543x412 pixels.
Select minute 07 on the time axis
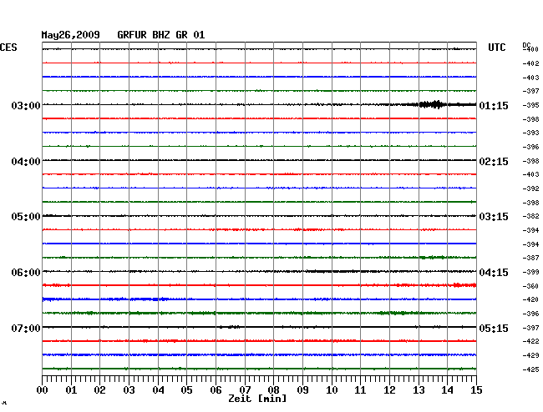(x=245, y=390)
